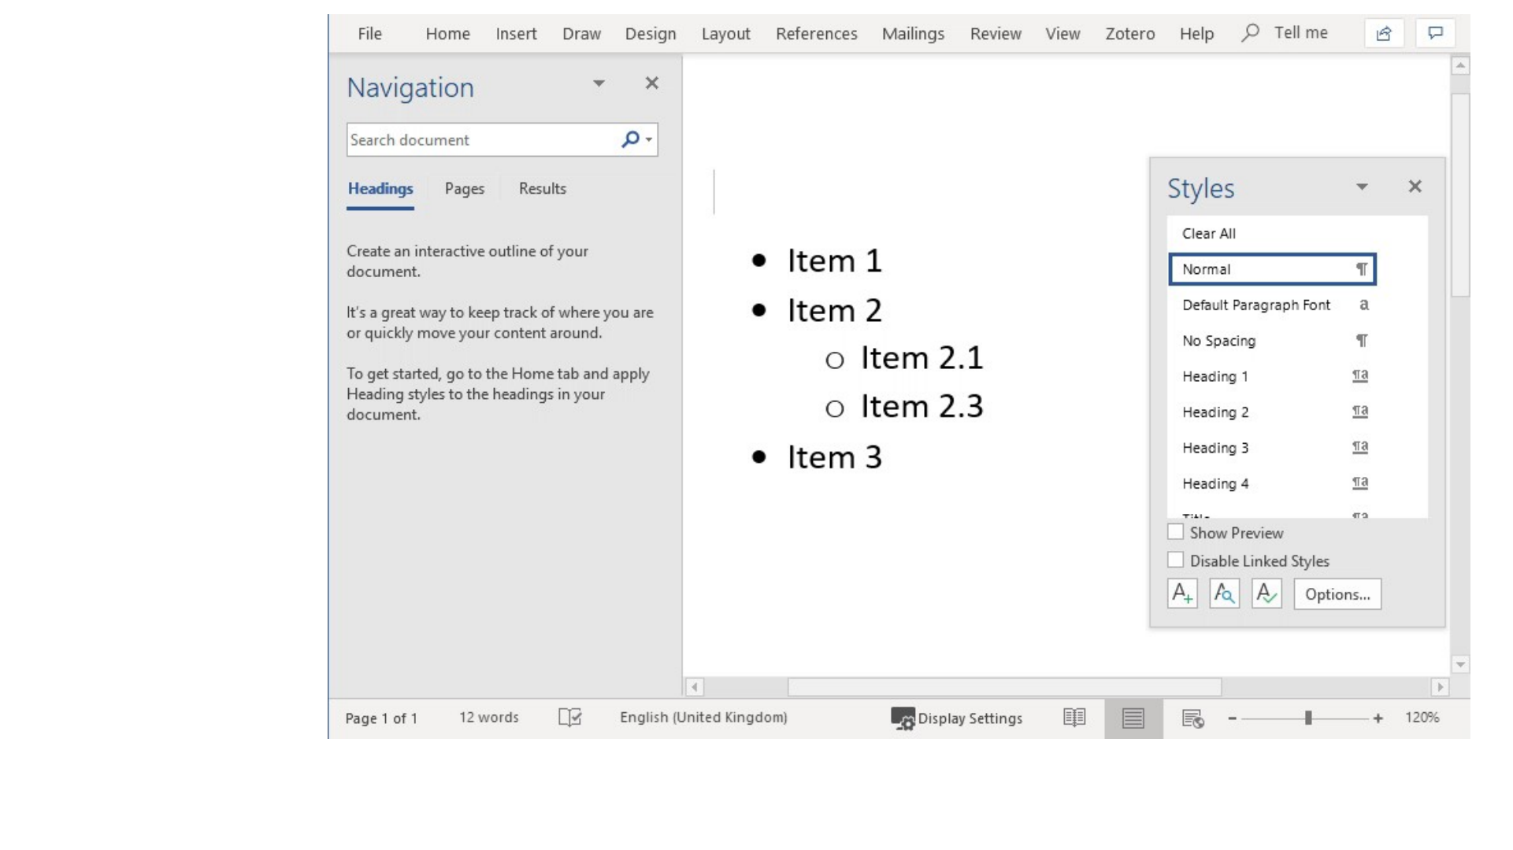The width and height of the screenshot is (1513, 850).
Task: Click the Share icon in the ribbon
Action: click(1384, 33)
